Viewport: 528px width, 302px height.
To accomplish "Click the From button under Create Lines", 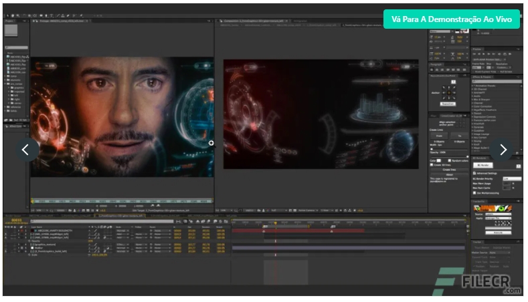I will coord(439,136).
